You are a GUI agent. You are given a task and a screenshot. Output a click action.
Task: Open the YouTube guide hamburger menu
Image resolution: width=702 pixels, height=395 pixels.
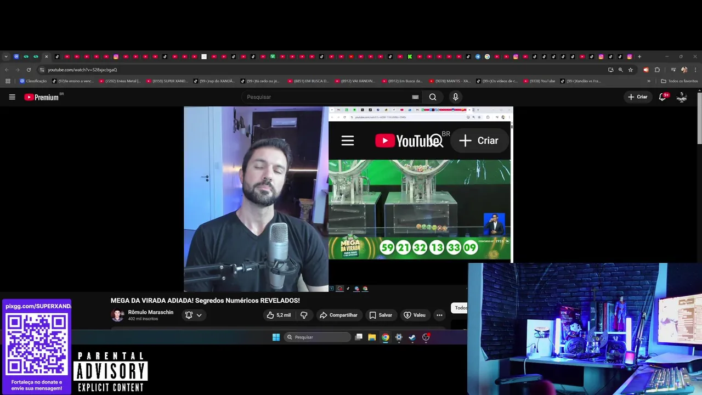pyautogui.click(x=12, y=97)
